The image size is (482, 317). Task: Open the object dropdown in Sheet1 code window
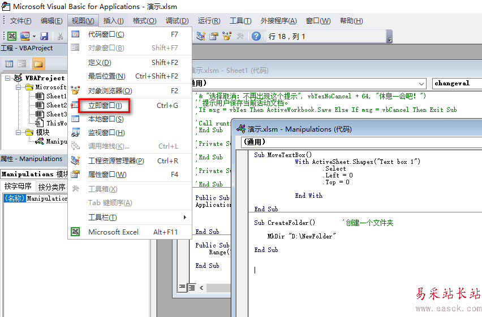(421, 84)
